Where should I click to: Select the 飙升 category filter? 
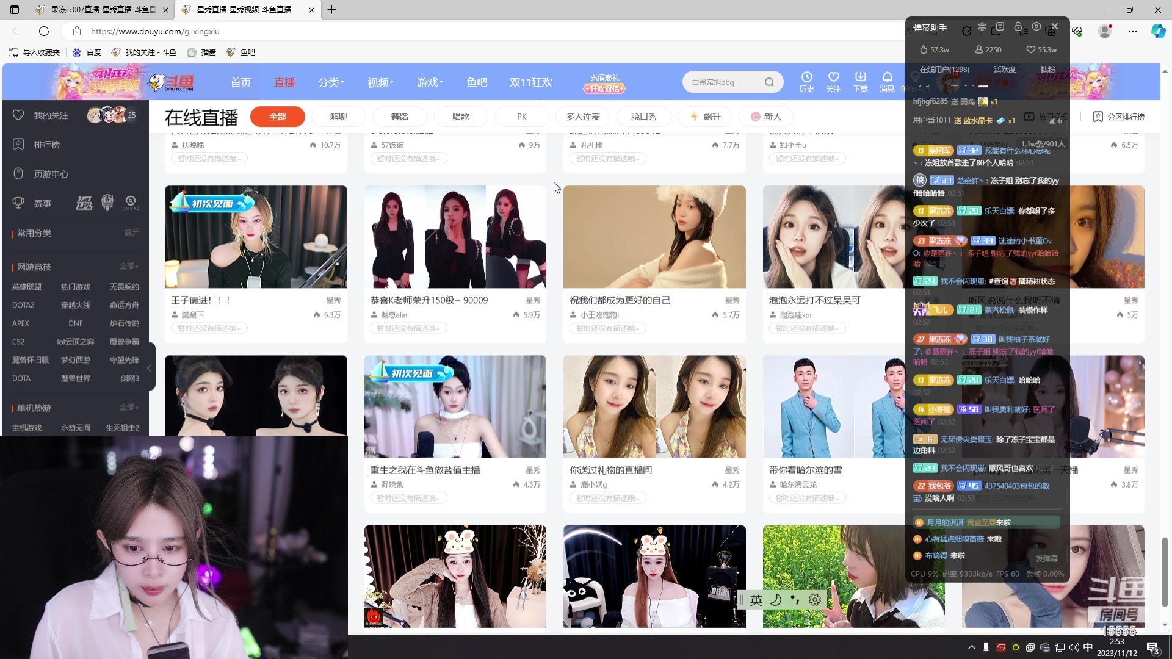(x=705, y=117)
